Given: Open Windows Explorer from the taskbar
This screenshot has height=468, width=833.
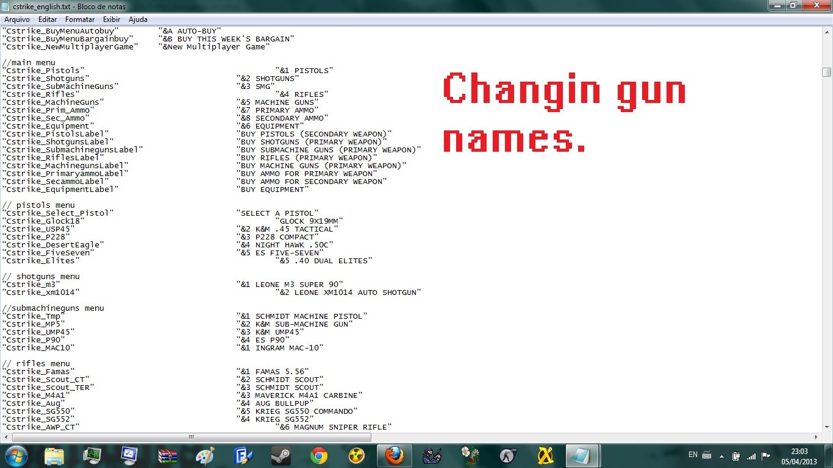Looking at the screenshot, I should pyautogui.click(x=54, y=455).
